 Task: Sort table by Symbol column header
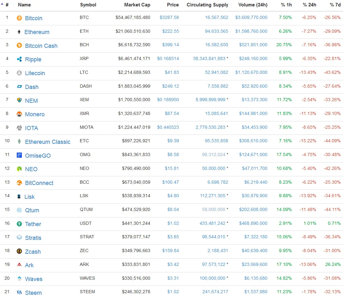[x=88, y=5]
